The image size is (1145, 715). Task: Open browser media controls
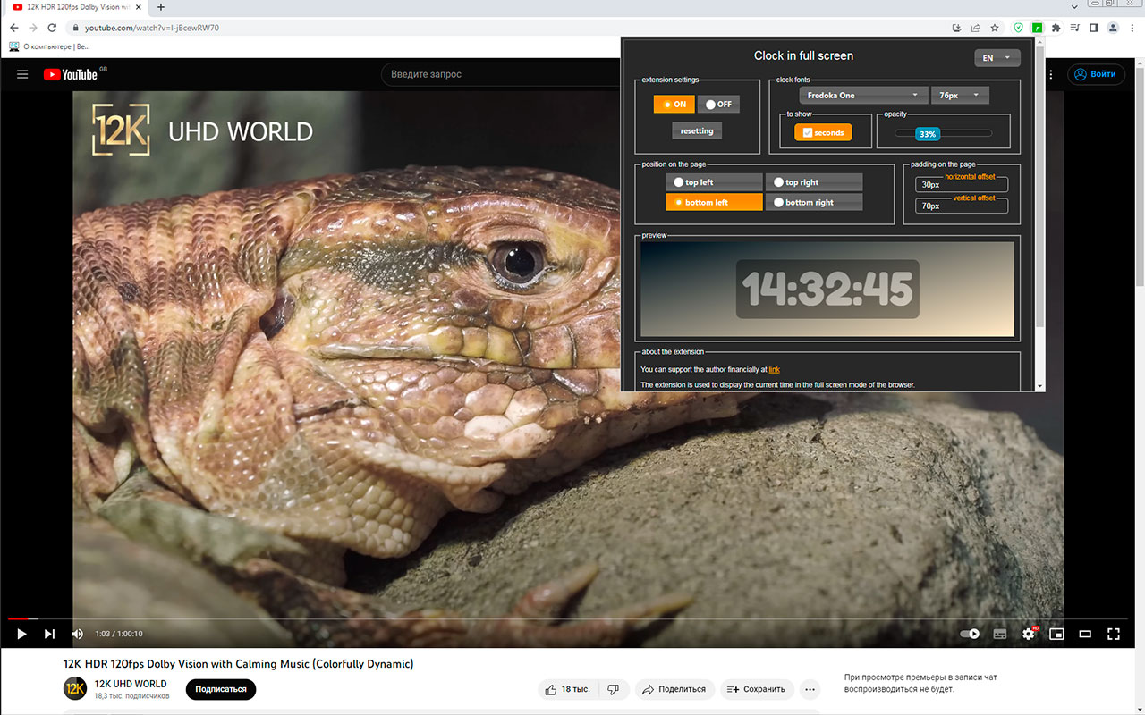(1074, 28)
